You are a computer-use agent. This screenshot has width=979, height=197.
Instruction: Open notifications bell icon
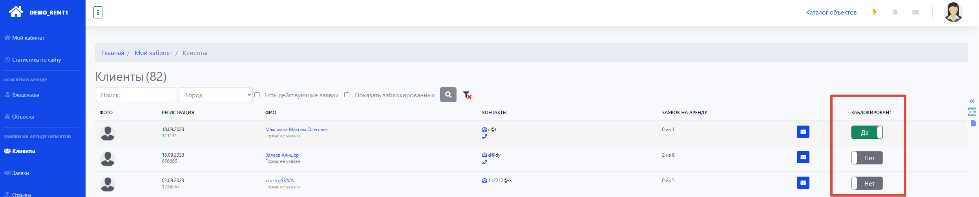pos(895,12)
